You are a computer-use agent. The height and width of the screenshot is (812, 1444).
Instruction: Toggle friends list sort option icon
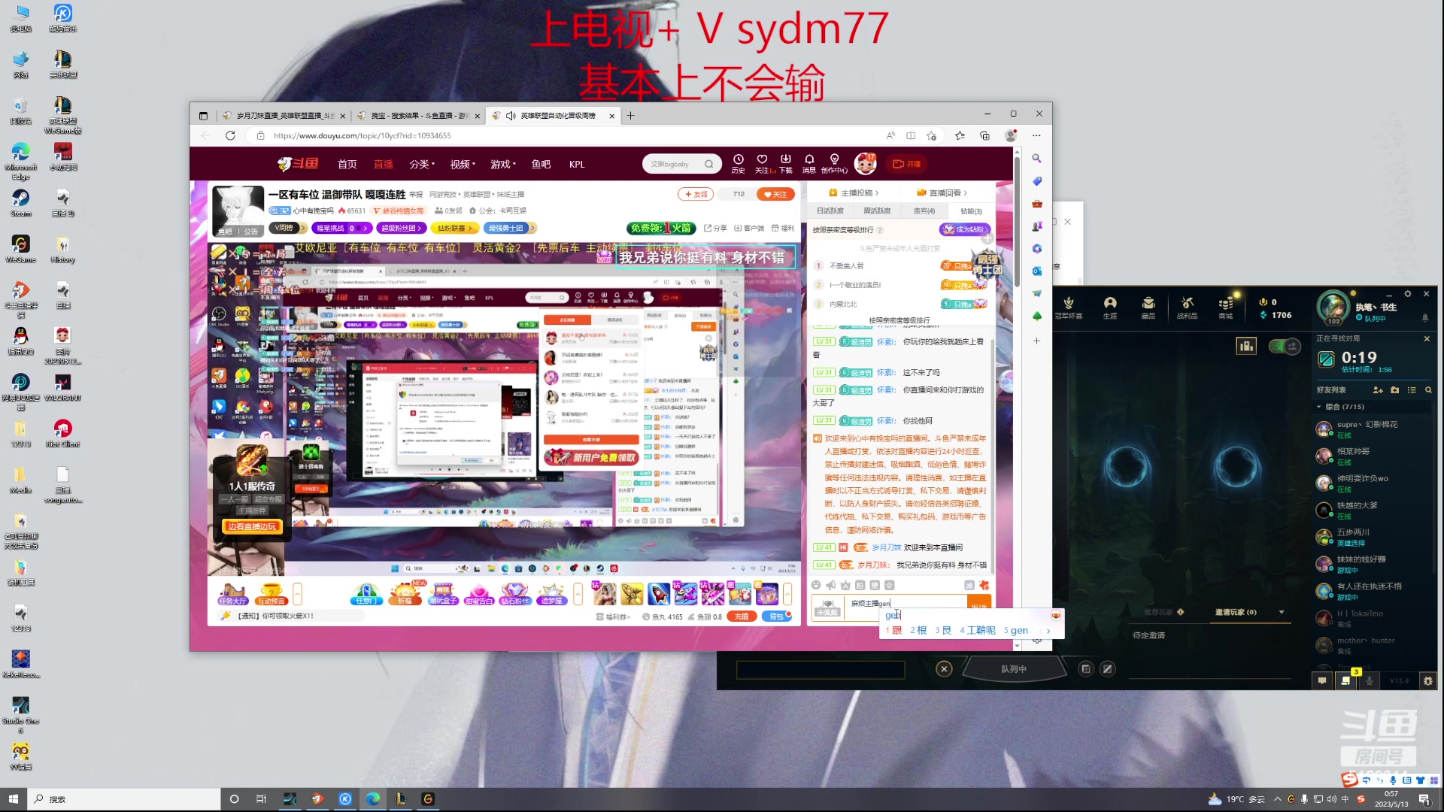(1412, 390)
